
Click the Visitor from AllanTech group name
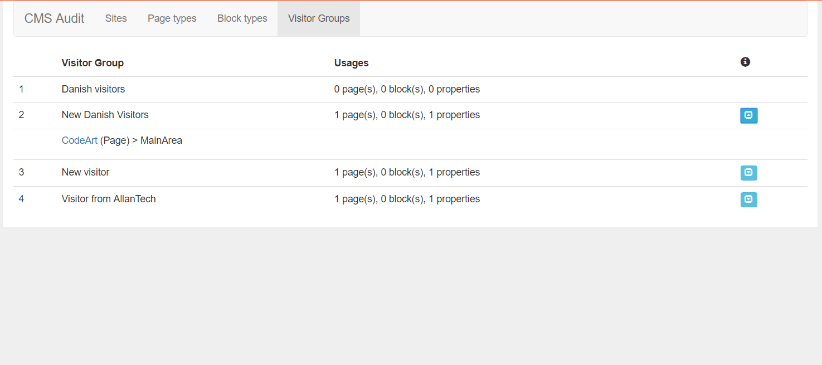(109, 199)
